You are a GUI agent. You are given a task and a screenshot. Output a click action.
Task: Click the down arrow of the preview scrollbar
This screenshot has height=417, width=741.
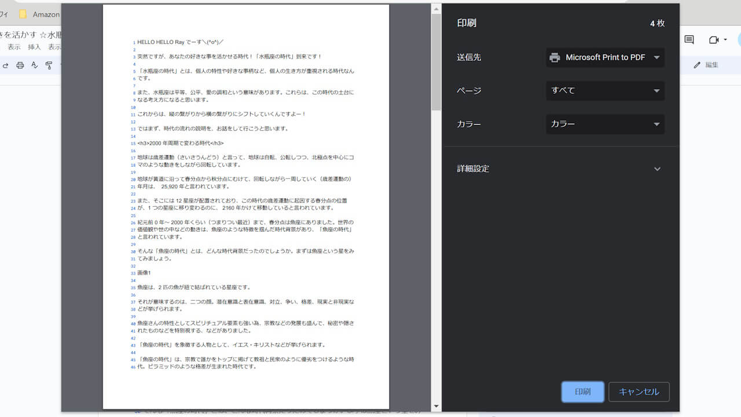pos(435,406)
